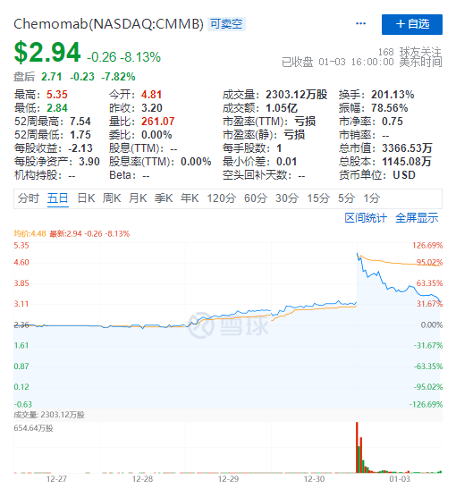This screenshot has height=497, width=456.
Task: Click the after-hours price 2.71
Action: pyautogui.click(x=51, y=77)
